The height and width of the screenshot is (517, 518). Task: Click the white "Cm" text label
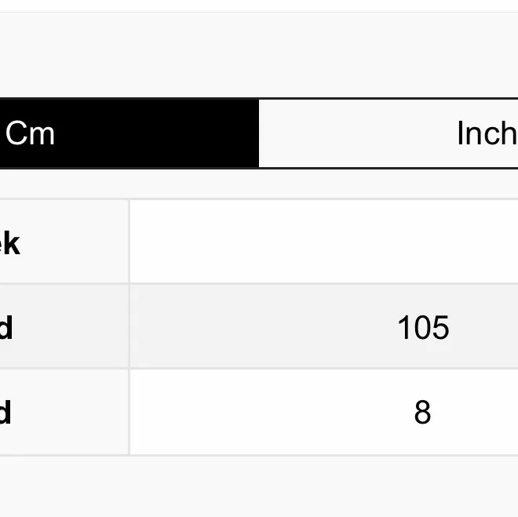tap(30, 133)
